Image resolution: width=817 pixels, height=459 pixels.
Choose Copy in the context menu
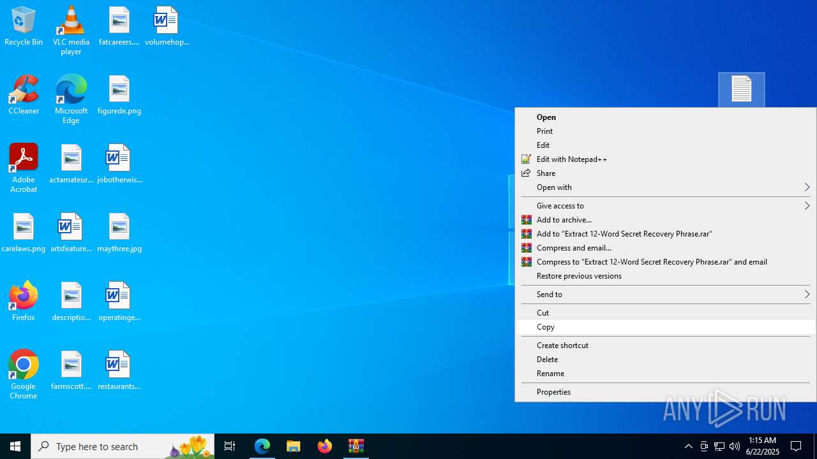(x=666, y=327)
